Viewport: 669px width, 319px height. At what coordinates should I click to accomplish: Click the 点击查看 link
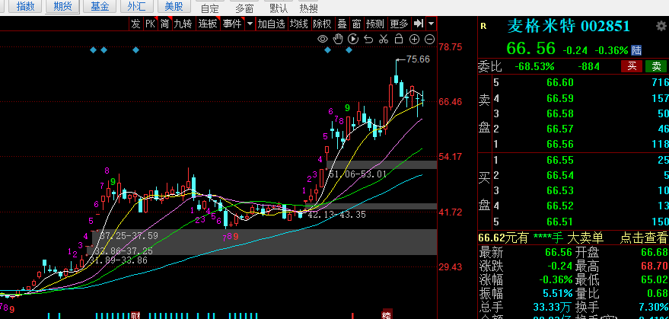coord(643,238)
